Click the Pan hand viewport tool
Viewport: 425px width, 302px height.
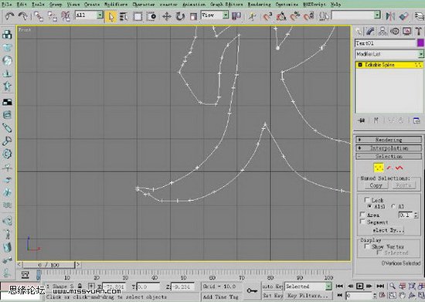(x=402, y=295)
